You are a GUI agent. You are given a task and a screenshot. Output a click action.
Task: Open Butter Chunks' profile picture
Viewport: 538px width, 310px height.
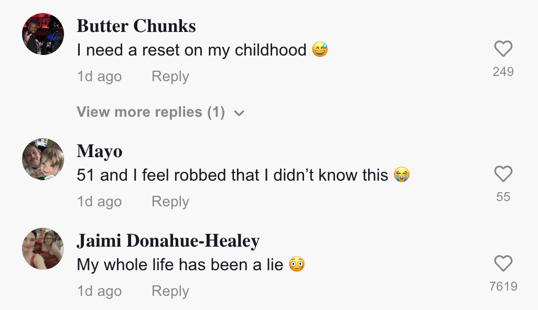tap(43, 35)
